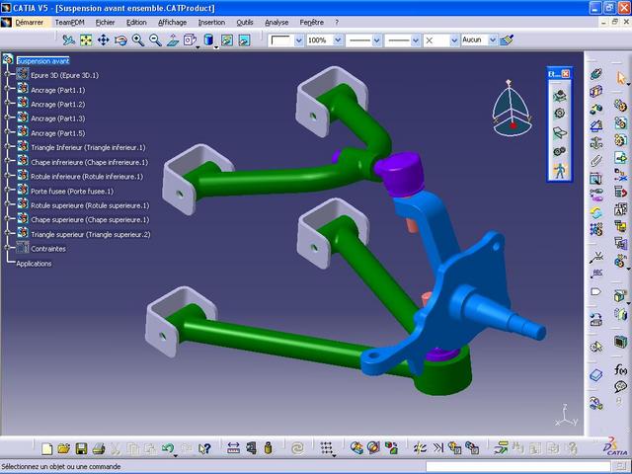The image size is (632, 474).
Task: Select the Pan arrows tool
Action: [103, 39]
